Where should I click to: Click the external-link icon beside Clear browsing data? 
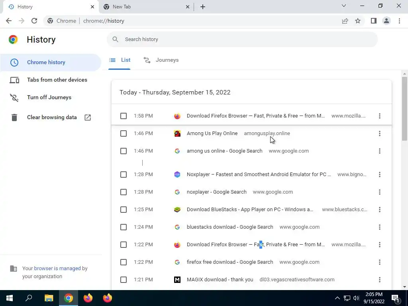click(x=88, y=118)
